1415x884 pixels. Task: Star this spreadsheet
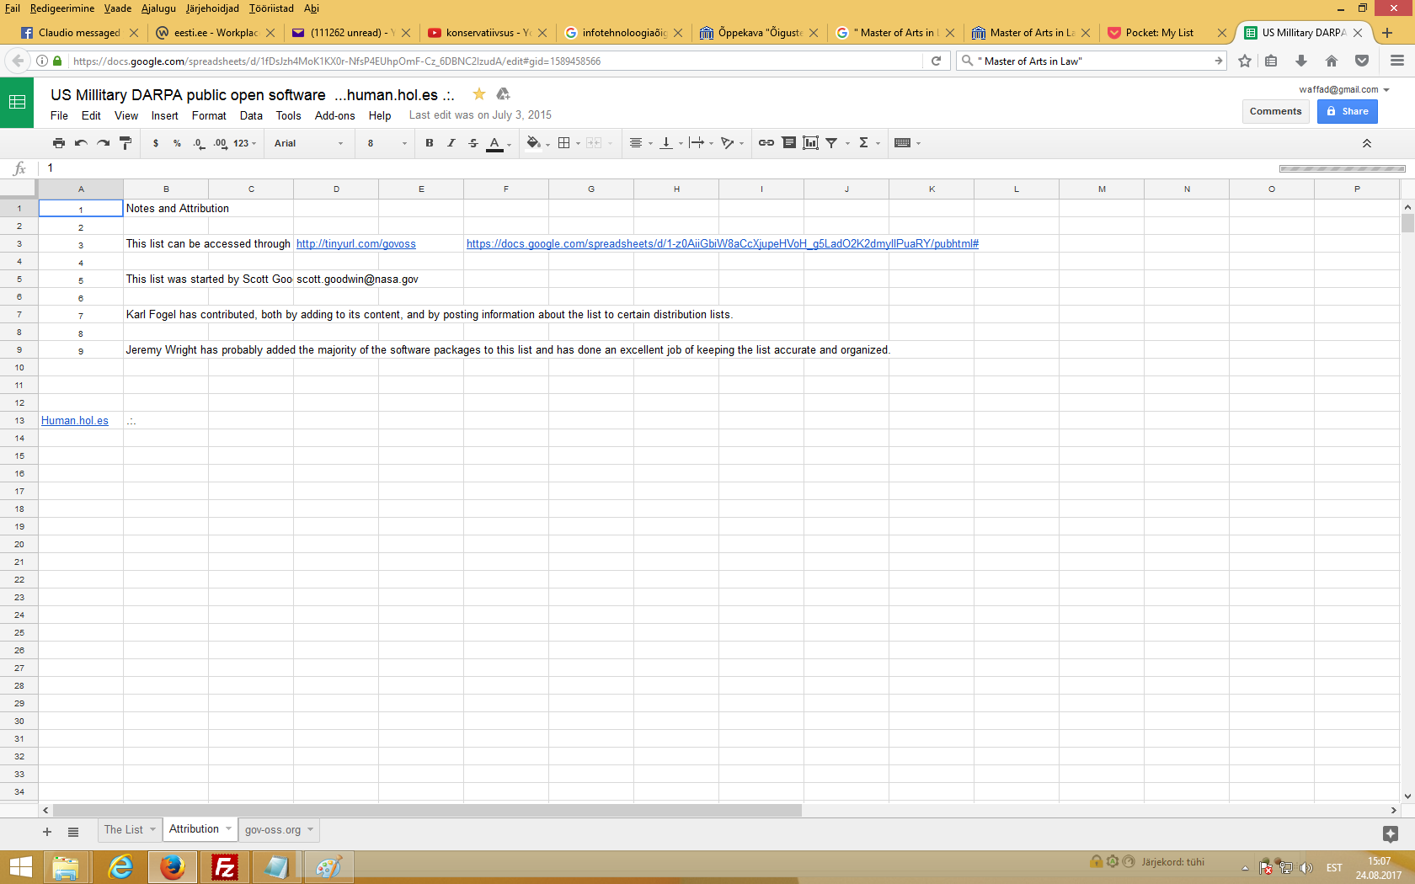pyautogui.click(x=478, y=94)
